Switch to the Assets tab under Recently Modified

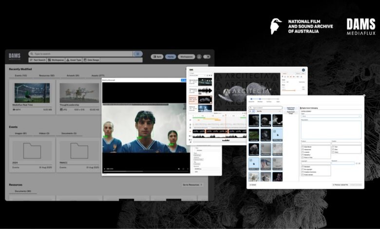tap(98, 76)
